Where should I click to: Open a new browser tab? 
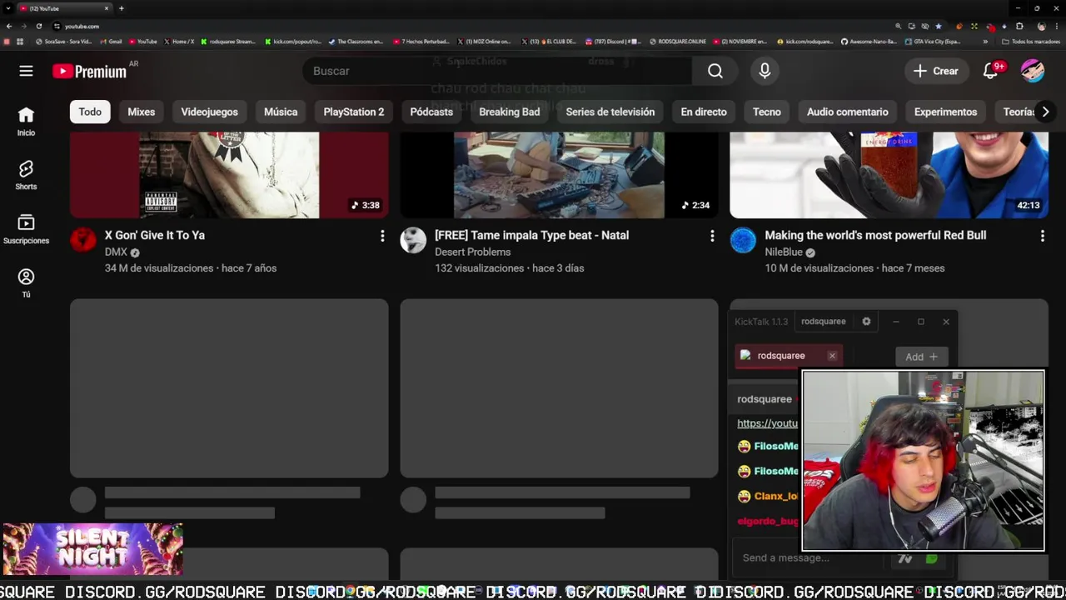point(121,8)
